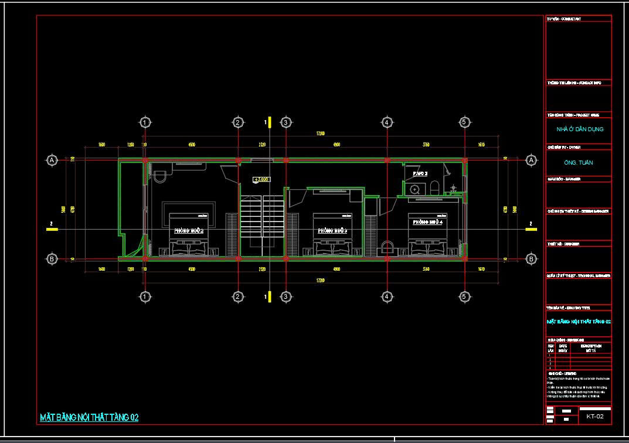Pick the PHÒNG NGỦ 4 room label

(x=427, y=222)
